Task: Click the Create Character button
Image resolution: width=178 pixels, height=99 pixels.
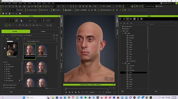Action: point(32,10)
